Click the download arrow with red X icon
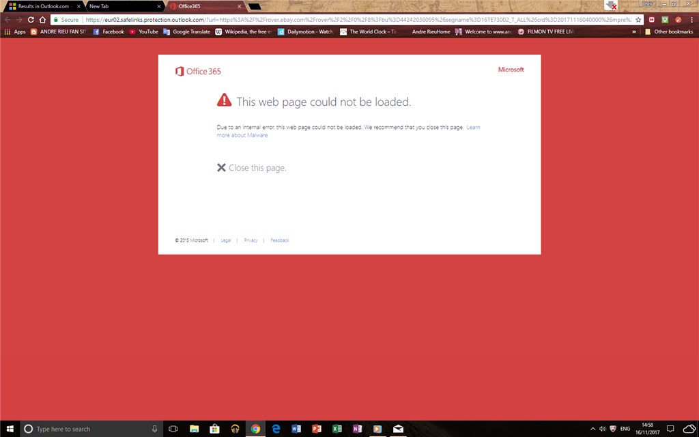 point(611,5)
